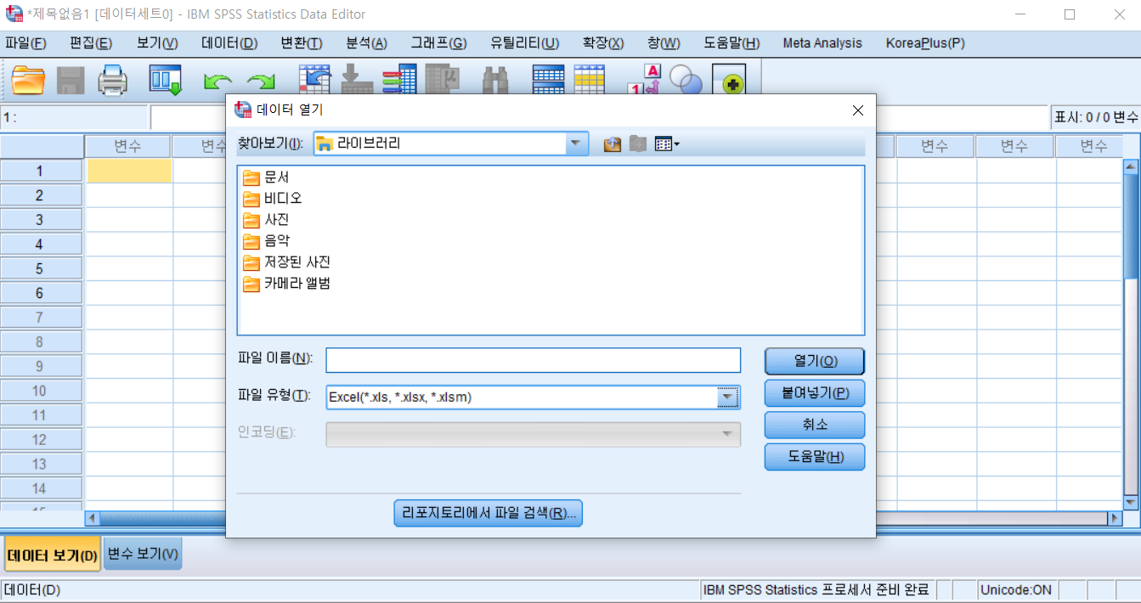Click the binoculars find icon
This screenshot has height=603, width=1141.
point(495,81)
